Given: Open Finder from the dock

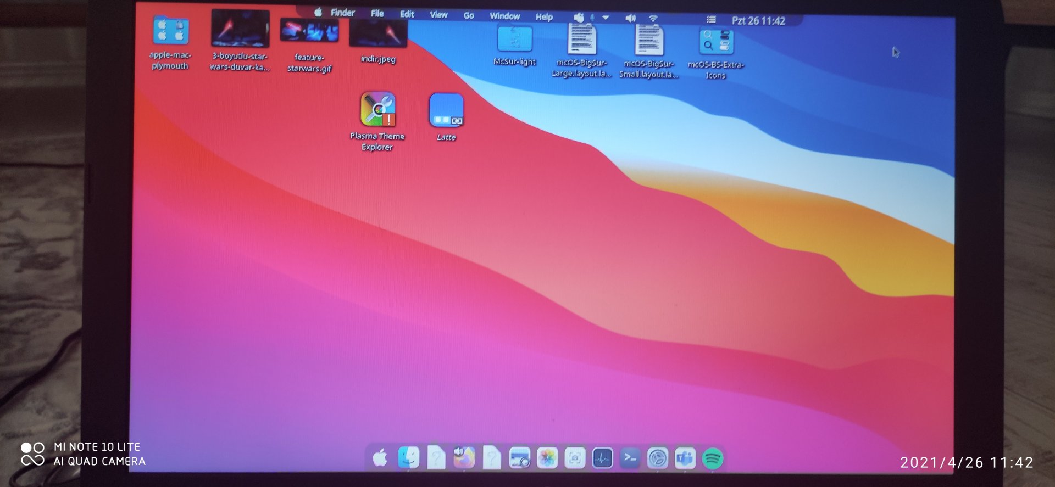Looking at the screenshot, I should click(408, 457).
